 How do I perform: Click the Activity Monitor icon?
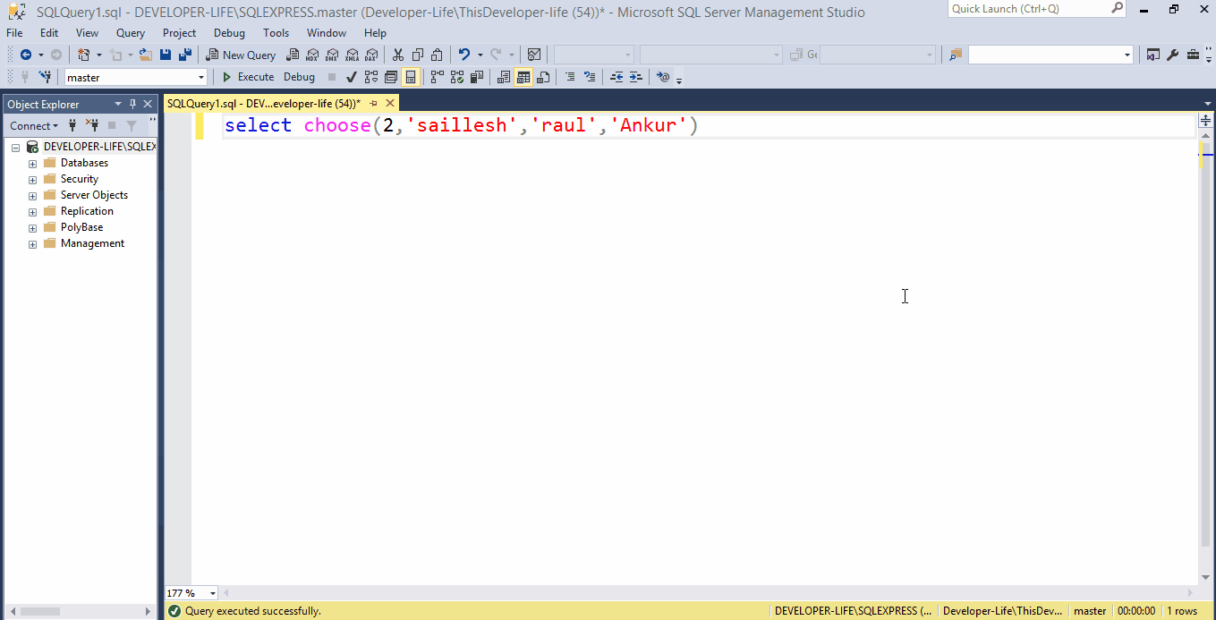tap(534, 55)
